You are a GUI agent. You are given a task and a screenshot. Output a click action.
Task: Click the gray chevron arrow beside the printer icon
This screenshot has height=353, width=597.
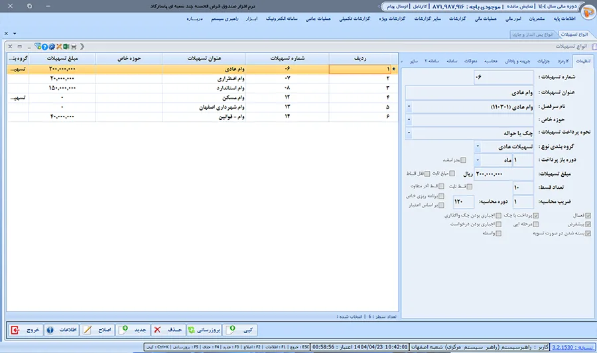coord(82,47)
